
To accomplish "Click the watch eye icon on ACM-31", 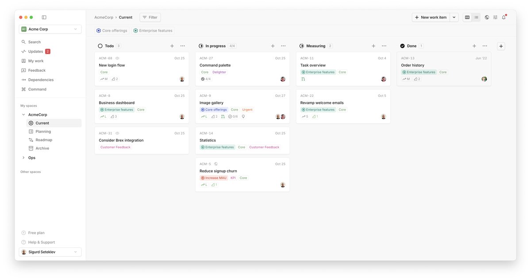I will click(117, 133).
